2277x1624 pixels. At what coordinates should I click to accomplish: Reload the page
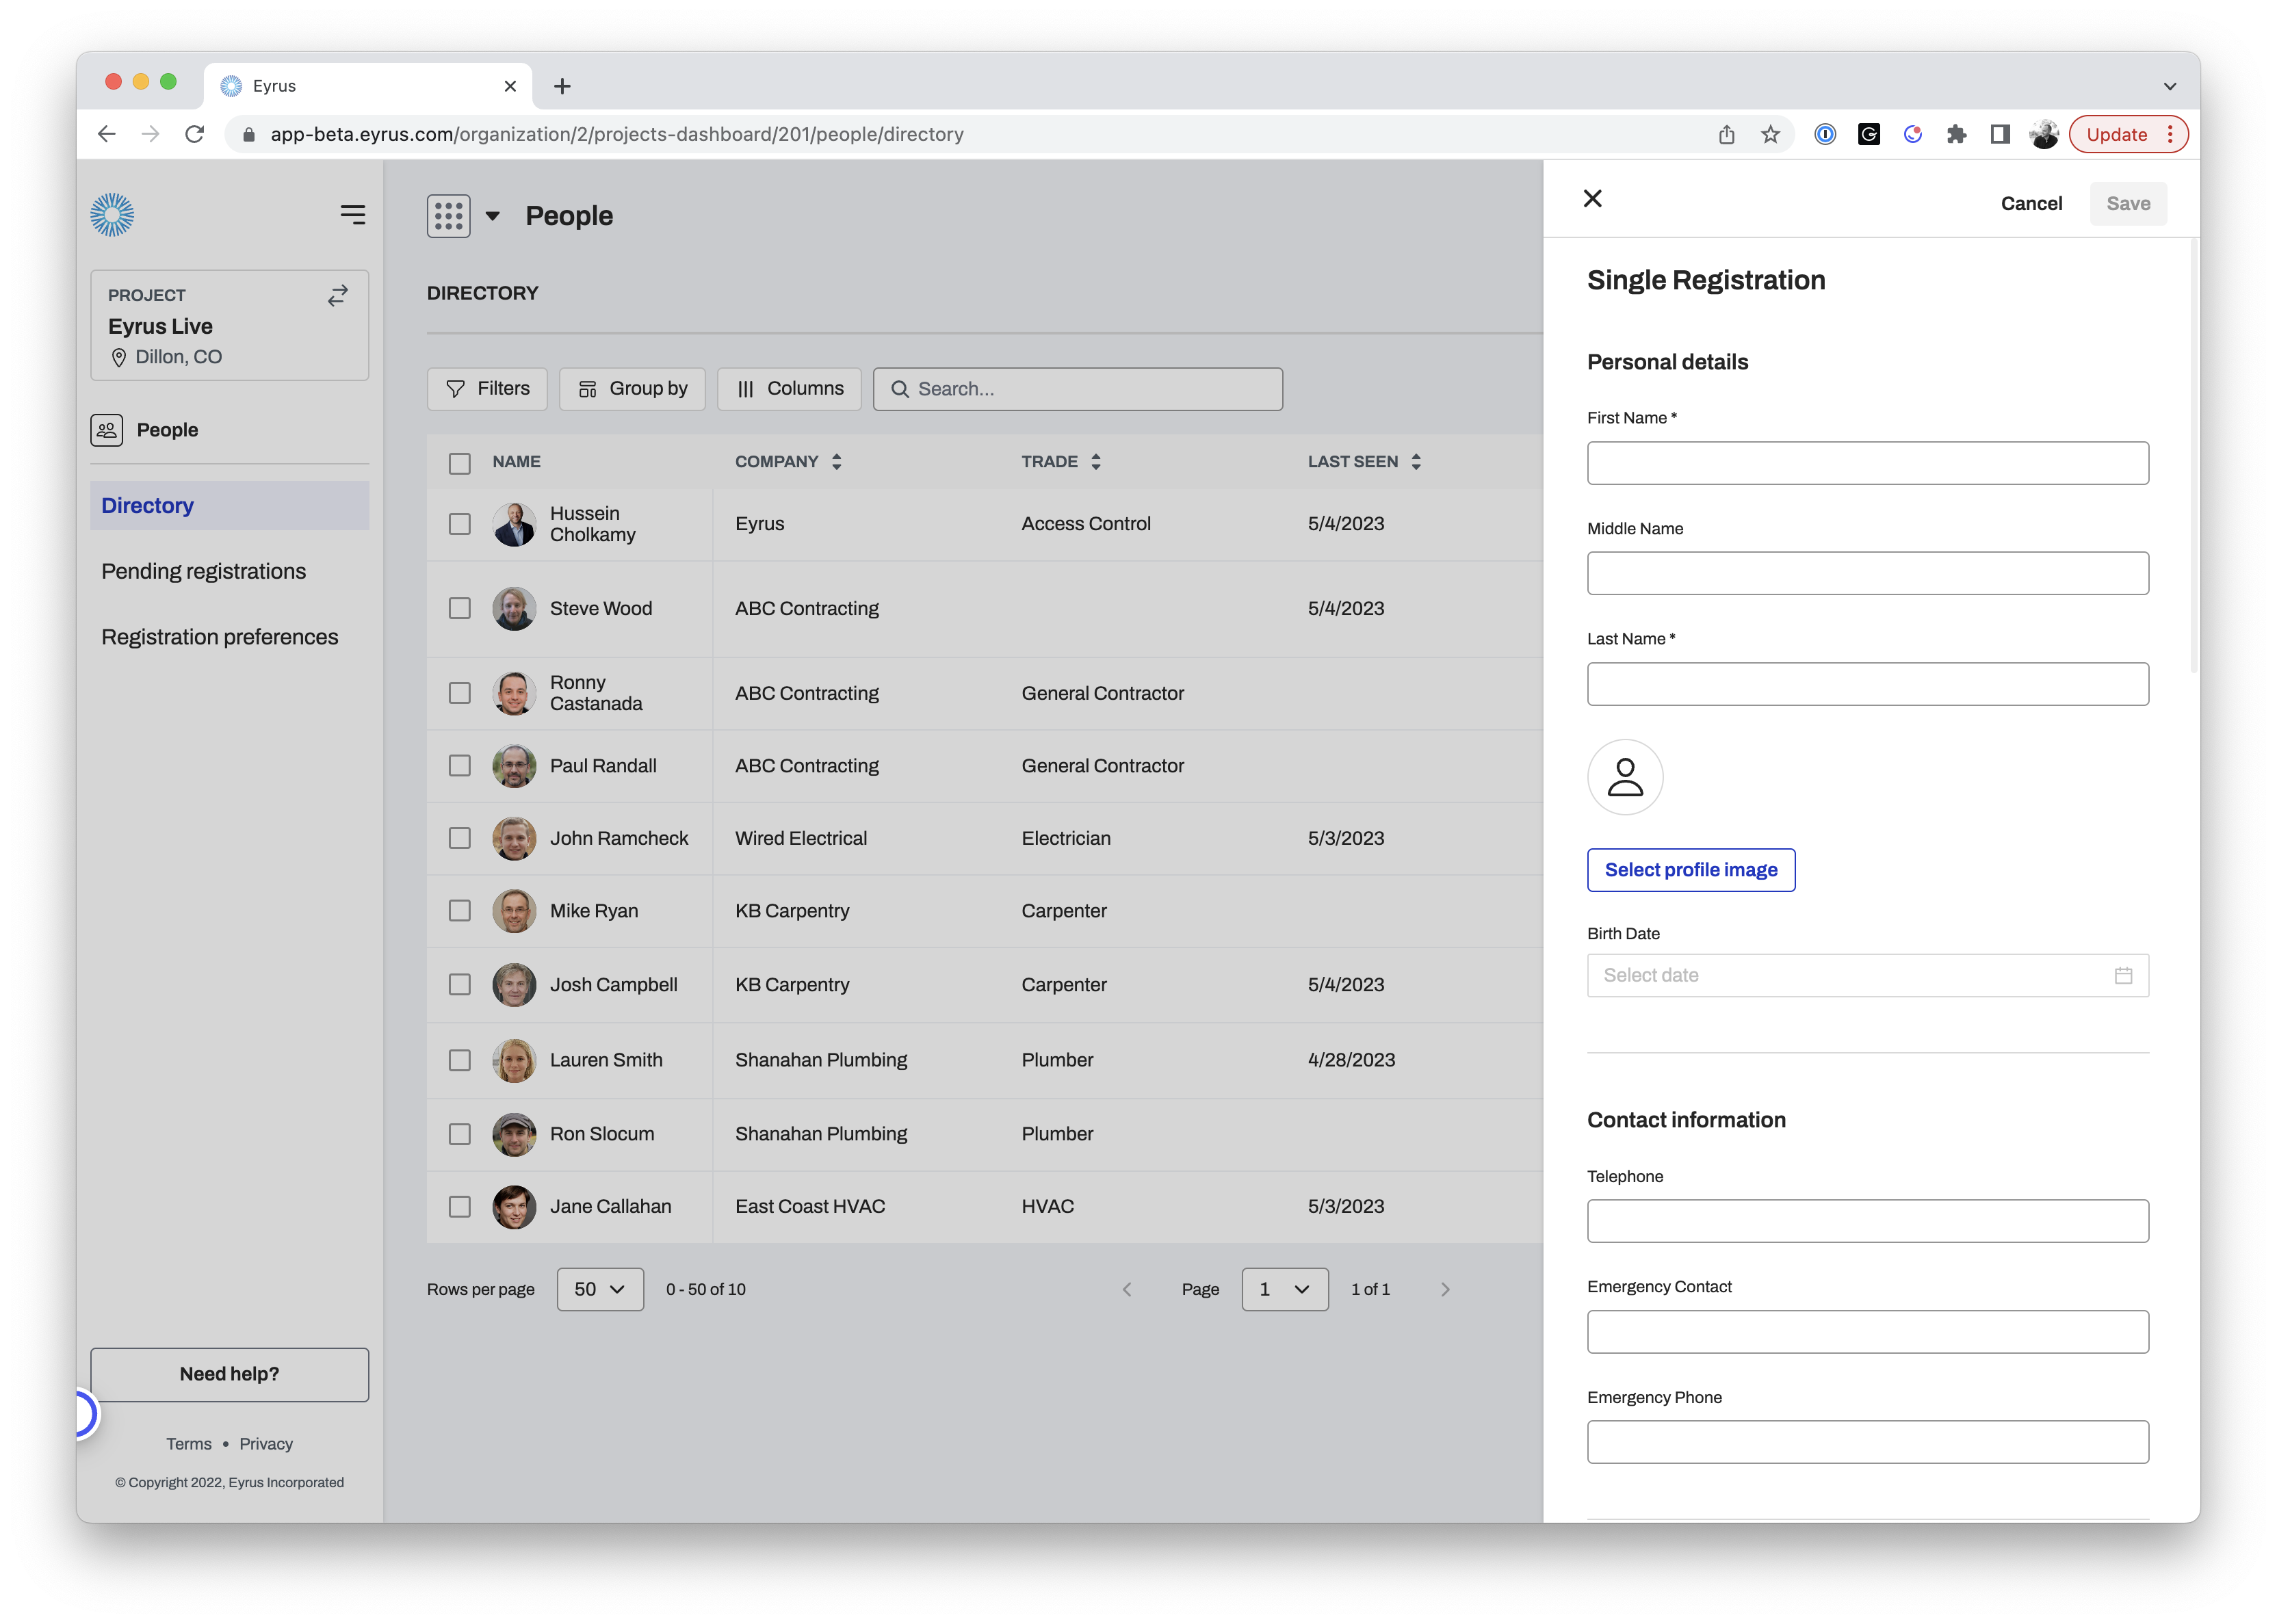[195, 134]
